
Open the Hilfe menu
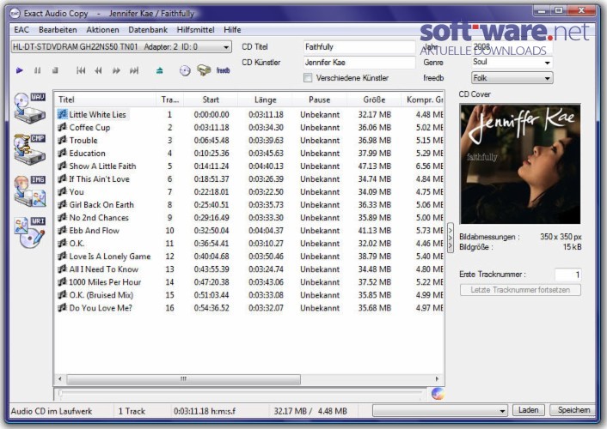pos(232,30)
